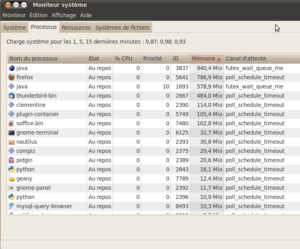
Task: Click the Mémoire column header
Action: click(x=207, y=58)
